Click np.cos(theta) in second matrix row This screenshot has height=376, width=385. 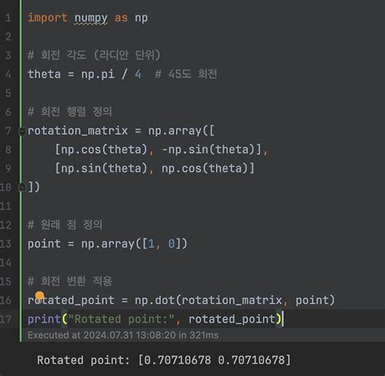(x=208, y=168)
